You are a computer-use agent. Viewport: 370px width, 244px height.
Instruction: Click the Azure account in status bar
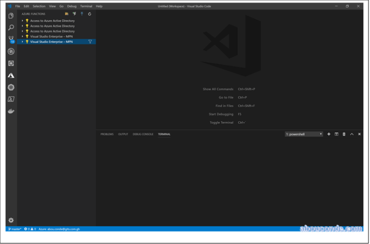60,228
